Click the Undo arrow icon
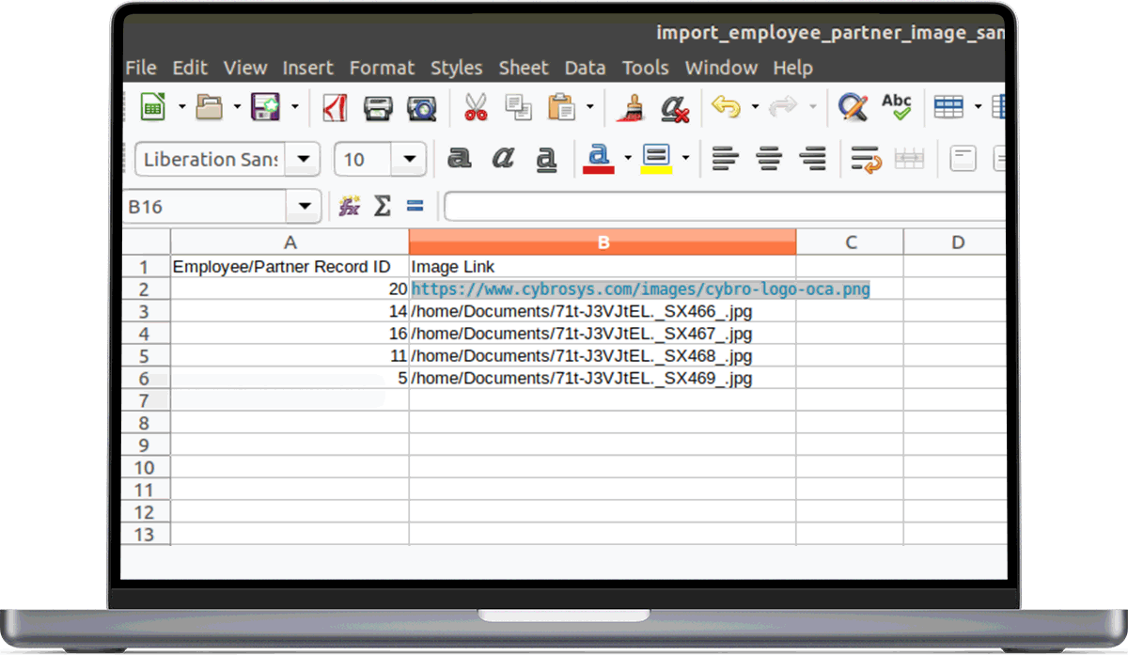 pyautogui.click(x=725, y=107)
